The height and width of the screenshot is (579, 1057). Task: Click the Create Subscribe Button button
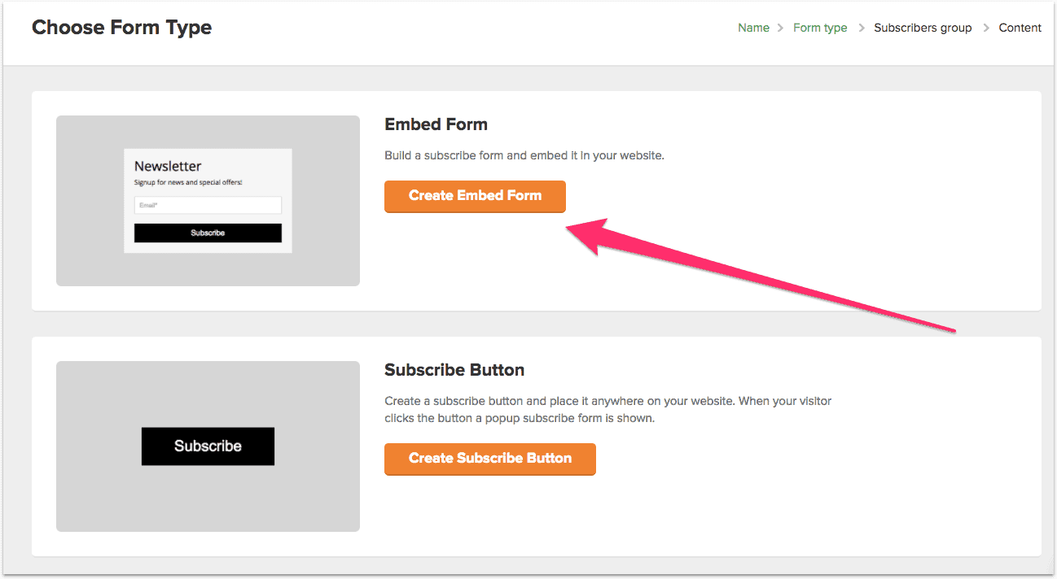click(489, 459)
